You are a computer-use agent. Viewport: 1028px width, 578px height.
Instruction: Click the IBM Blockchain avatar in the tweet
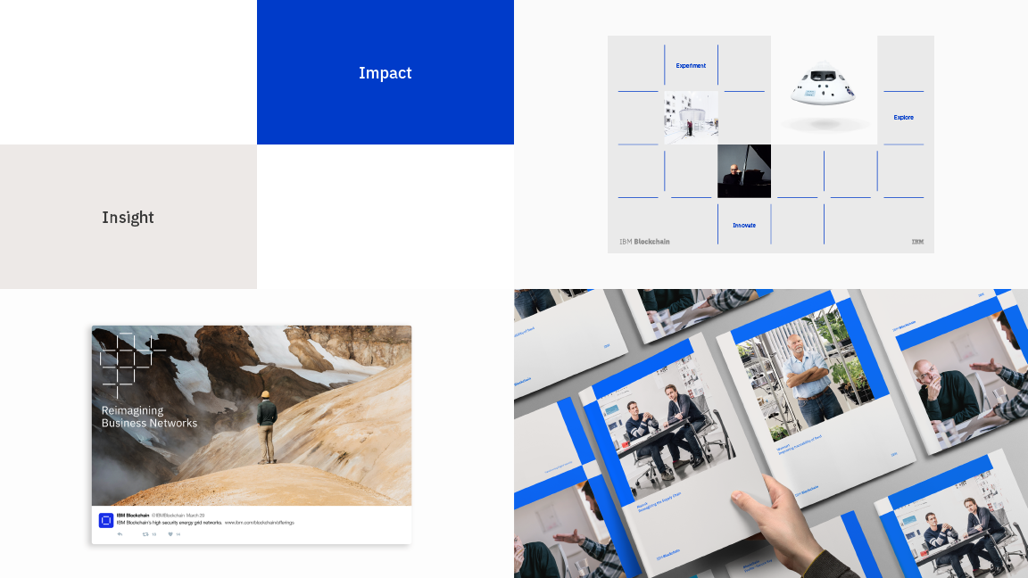tap(105, 520)
